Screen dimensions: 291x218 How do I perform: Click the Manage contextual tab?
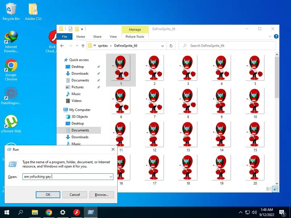[135, 30]
